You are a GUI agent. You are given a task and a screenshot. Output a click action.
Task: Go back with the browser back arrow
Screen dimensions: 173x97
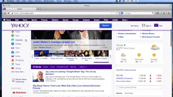click(x=5, y=13)
